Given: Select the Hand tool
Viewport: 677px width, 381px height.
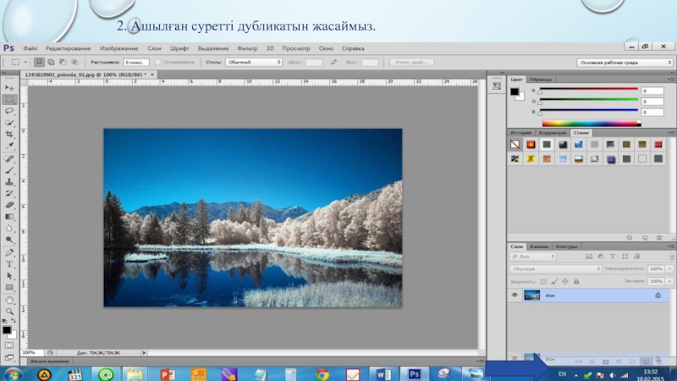Looking at the screenshot, I should tap(9, 299).
